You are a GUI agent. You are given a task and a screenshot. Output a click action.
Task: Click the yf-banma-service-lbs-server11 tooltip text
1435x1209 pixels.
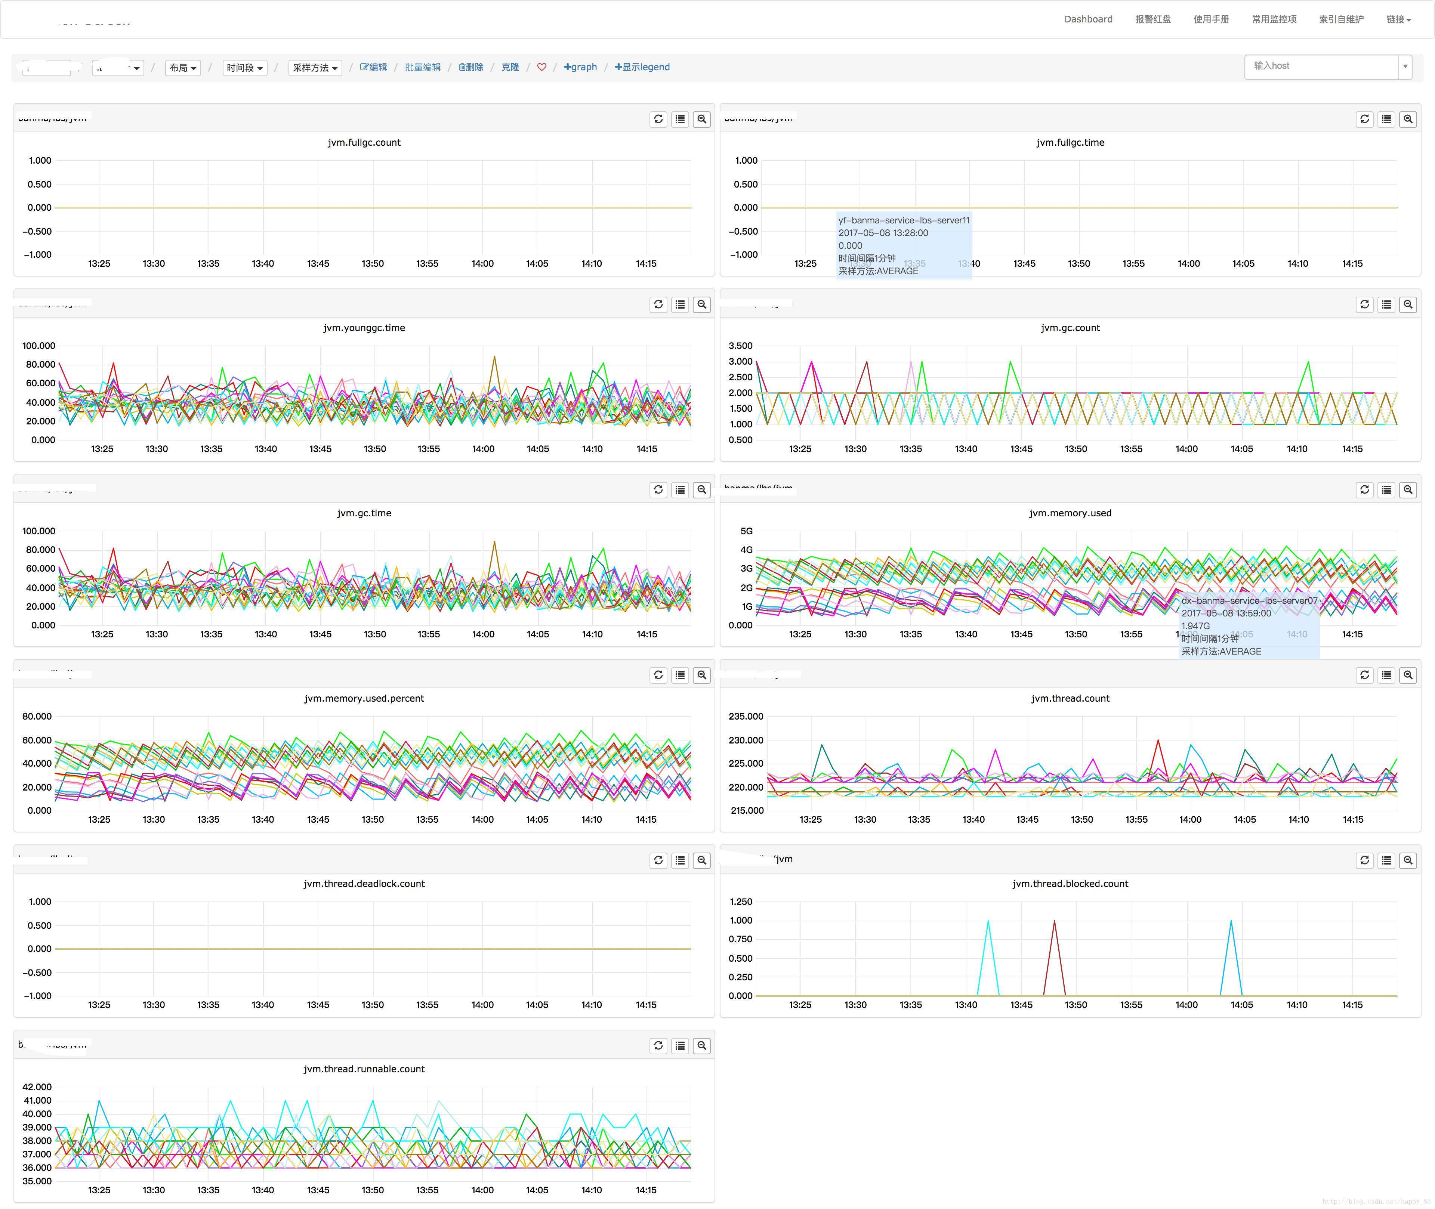pos(904,220)
